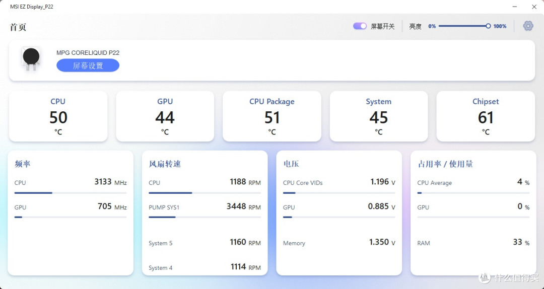
Task: Click the Memory voltage label
Action: 294,243
